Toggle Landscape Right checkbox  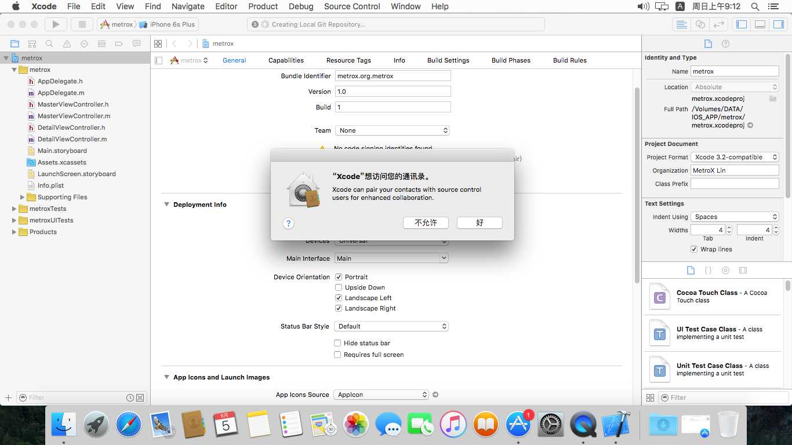339,308
